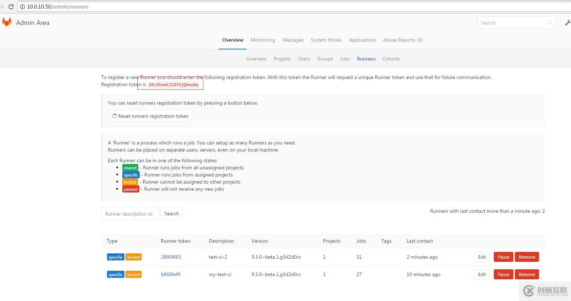Screen dimensions: 571x301
Task: Select the Overview sub-navigation item
Action: point(256,59)
